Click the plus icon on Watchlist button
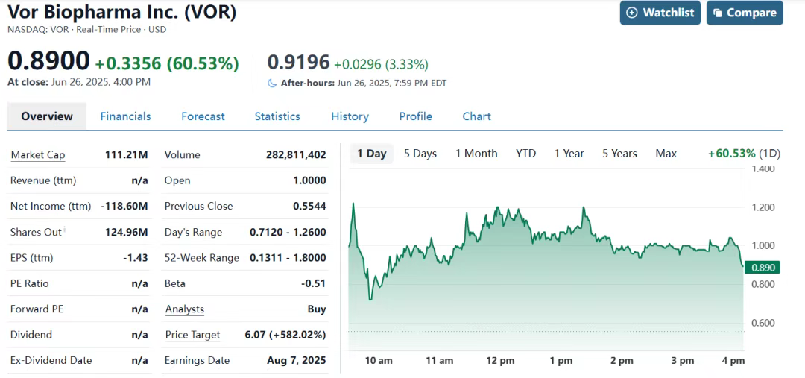The height and width of the screenshot is (378, 805). (x=633, y=13)
